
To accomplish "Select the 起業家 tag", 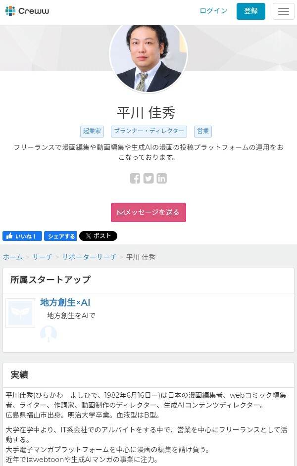I will point(92,131).
